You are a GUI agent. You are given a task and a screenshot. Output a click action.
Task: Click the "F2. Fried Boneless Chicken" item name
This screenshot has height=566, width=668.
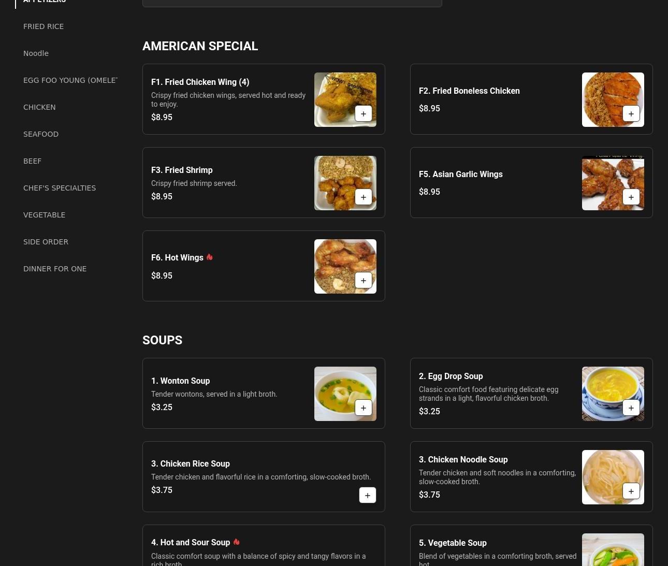coord(469,91)
